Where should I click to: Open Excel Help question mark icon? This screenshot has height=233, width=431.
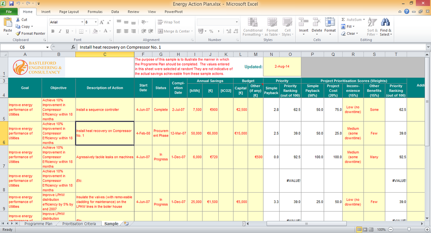[407, 12]
